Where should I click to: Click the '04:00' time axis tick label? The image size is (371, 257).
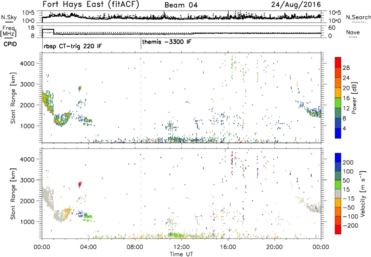click(88, 247)
